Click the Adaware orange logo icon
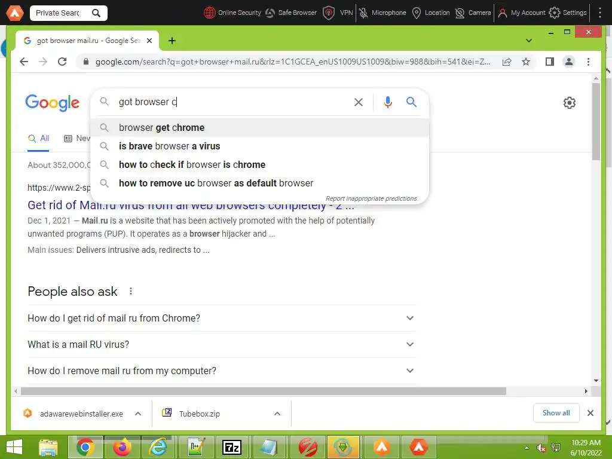Screen dimensions: 612x459 click(x=15, y=13)
